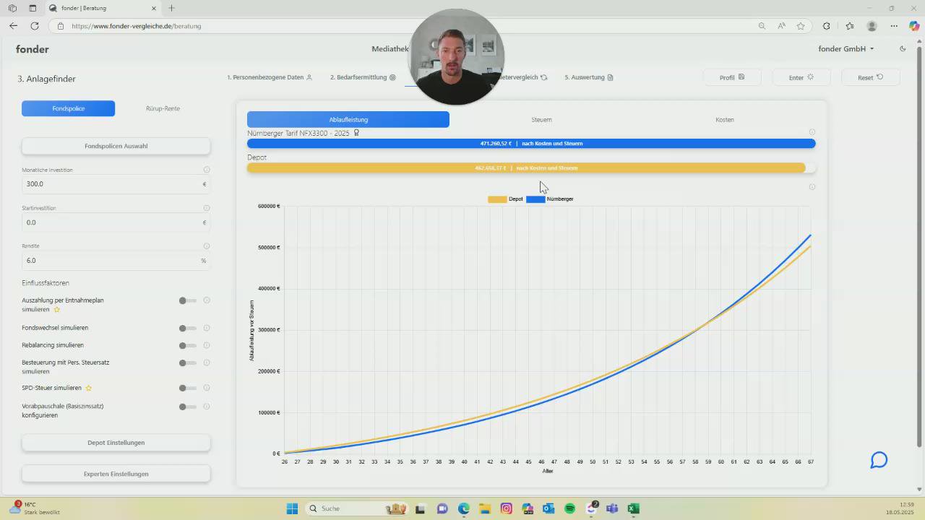Click info icon next to Startinvestition
Viewport: 925px width, 520px height.
207,208
